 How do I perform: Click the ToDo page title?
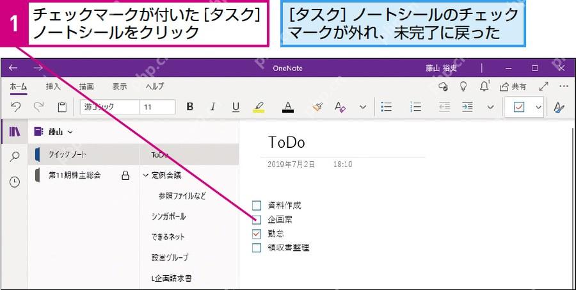287,143
